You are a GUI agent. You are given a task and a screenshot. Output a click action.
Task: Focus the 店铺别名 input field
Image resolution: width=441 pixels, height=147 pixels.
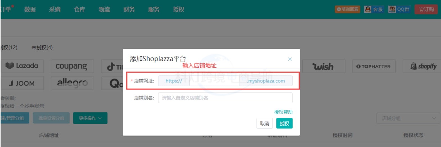pyautogui.click(x=225, y=98)
